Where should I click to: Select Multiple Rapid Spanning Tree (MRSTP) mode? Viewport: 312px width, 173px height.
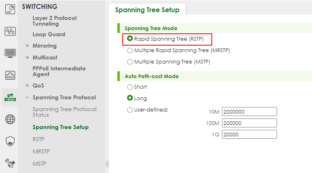130,50
